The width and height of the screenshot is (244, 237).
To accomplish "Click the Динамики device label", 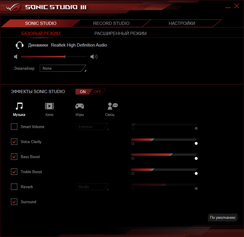I will click(38, 45).
